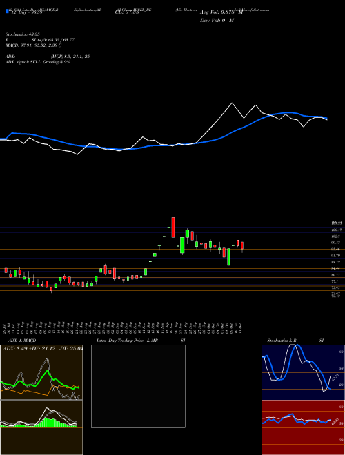Click the 88.12 price axis label
The height and width of the screenshot is (455, 345).
(336, 262)
